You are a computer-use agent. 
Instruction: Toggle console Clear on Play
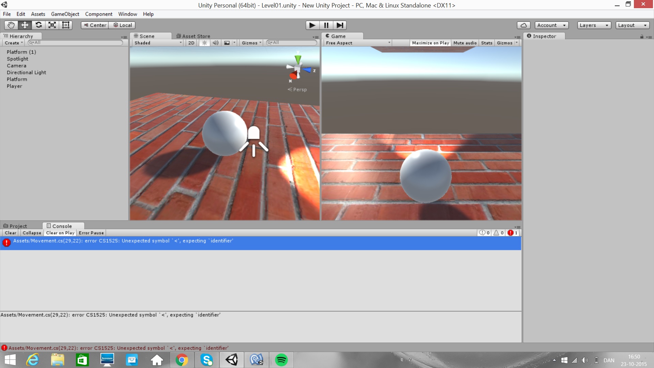click(60, 233)
